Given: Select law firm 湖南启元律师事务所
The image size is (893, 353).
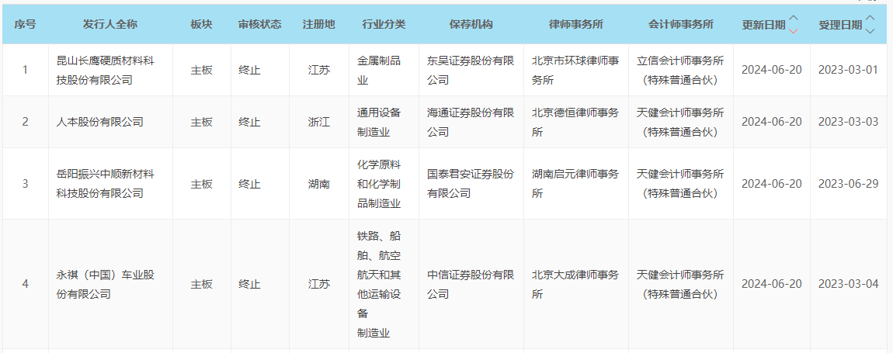Looking at the screenshot, I should click(575, 184).
